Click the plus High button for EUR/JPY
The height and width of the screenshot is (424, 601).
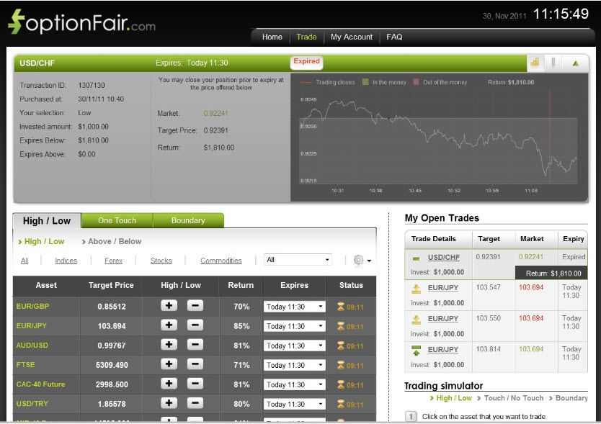coord(169,325)
